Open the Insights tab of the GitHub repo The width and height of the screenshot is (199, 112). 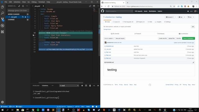coord(158,22)
